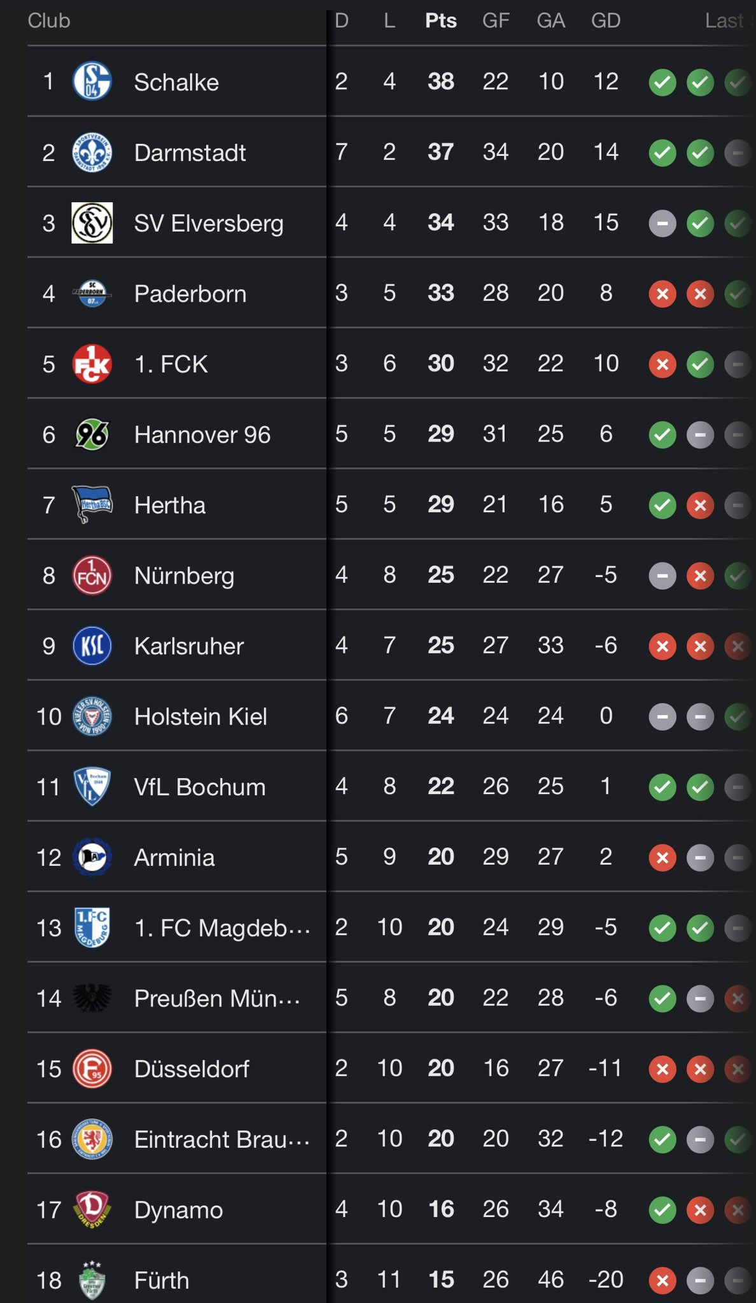Click the Hannover 96 logo

pyautogui.click(x=92, y=435)
